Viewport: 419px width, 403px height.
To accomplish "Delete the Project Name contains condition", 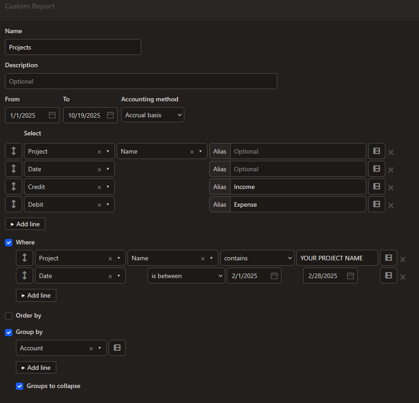I will [x=403, y=259].
